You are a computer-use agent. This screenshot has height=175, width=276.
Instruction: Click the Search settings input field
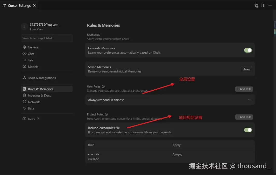[47, 38]
